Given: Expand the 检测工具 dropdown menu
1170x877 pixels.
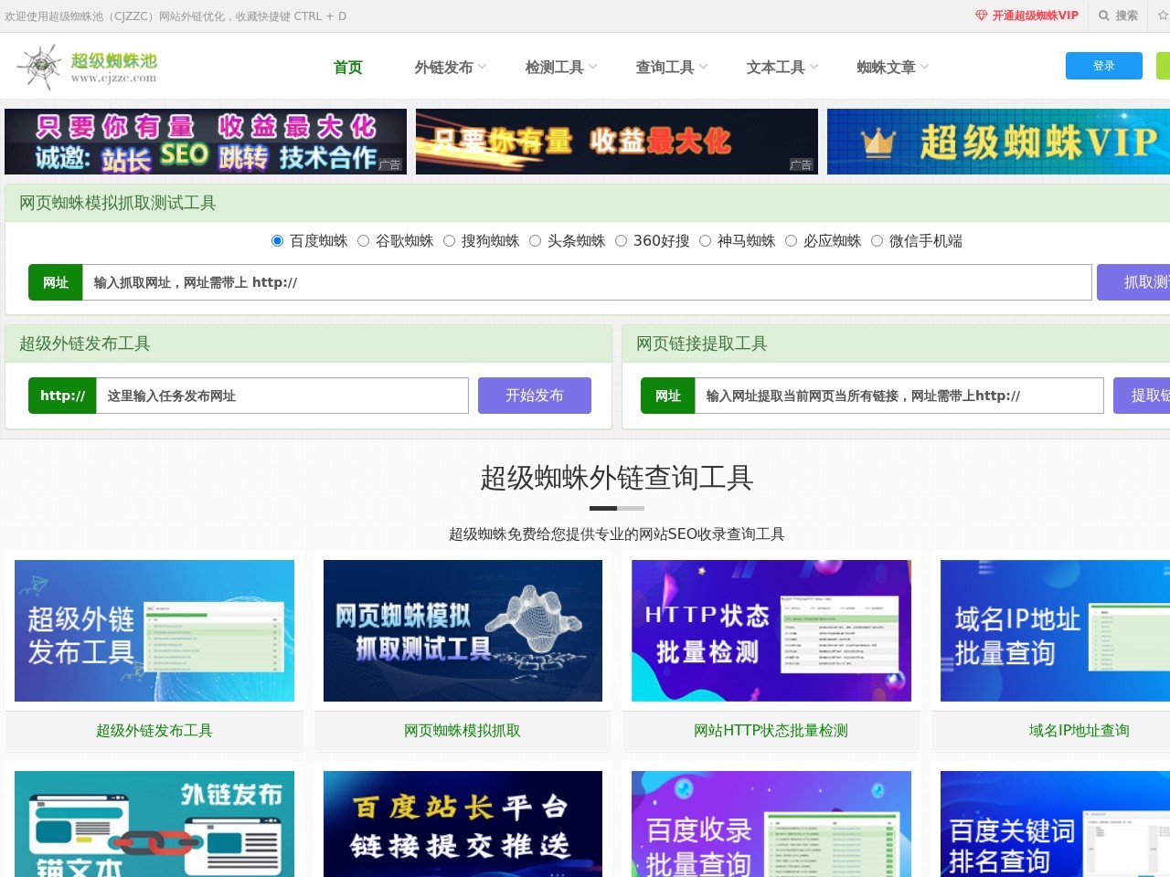Looking at the screenshot, I should click(556, 66).
